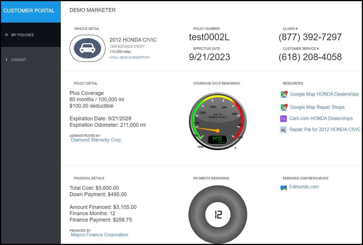Click the VIN 19XFB2F58CE379201

127,46
